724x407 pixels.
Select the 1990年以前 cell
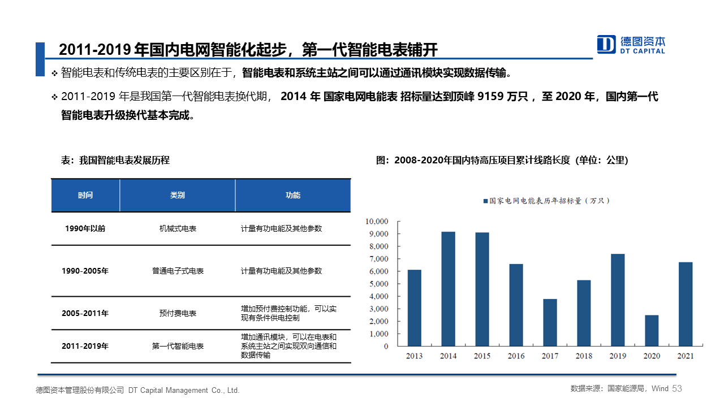click(85, 228)
